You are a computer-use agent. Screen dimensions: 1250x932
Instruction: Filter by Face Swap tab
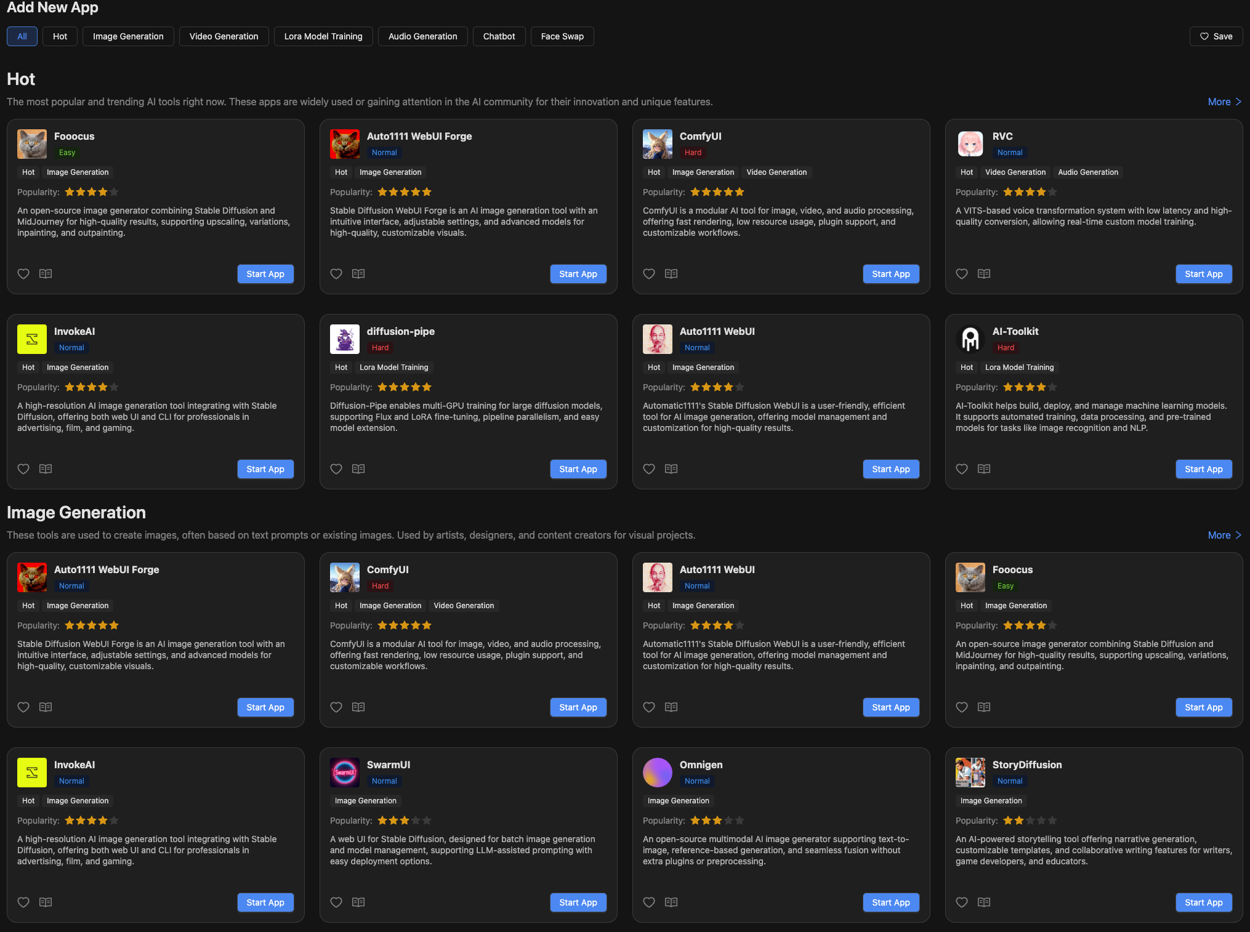pos(562,36)
